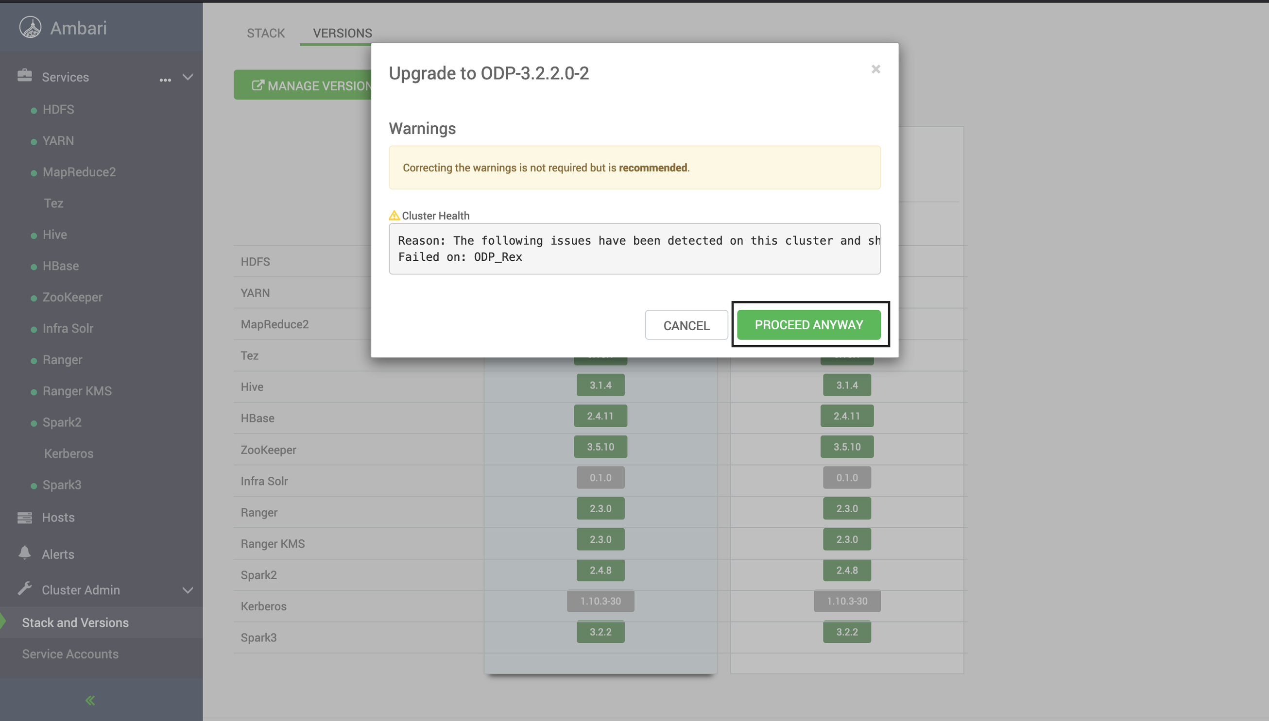Image resolution: width=1269 pixels, height=721 pixels.
Task: Go to Alerts page
Action: [58, 554]
